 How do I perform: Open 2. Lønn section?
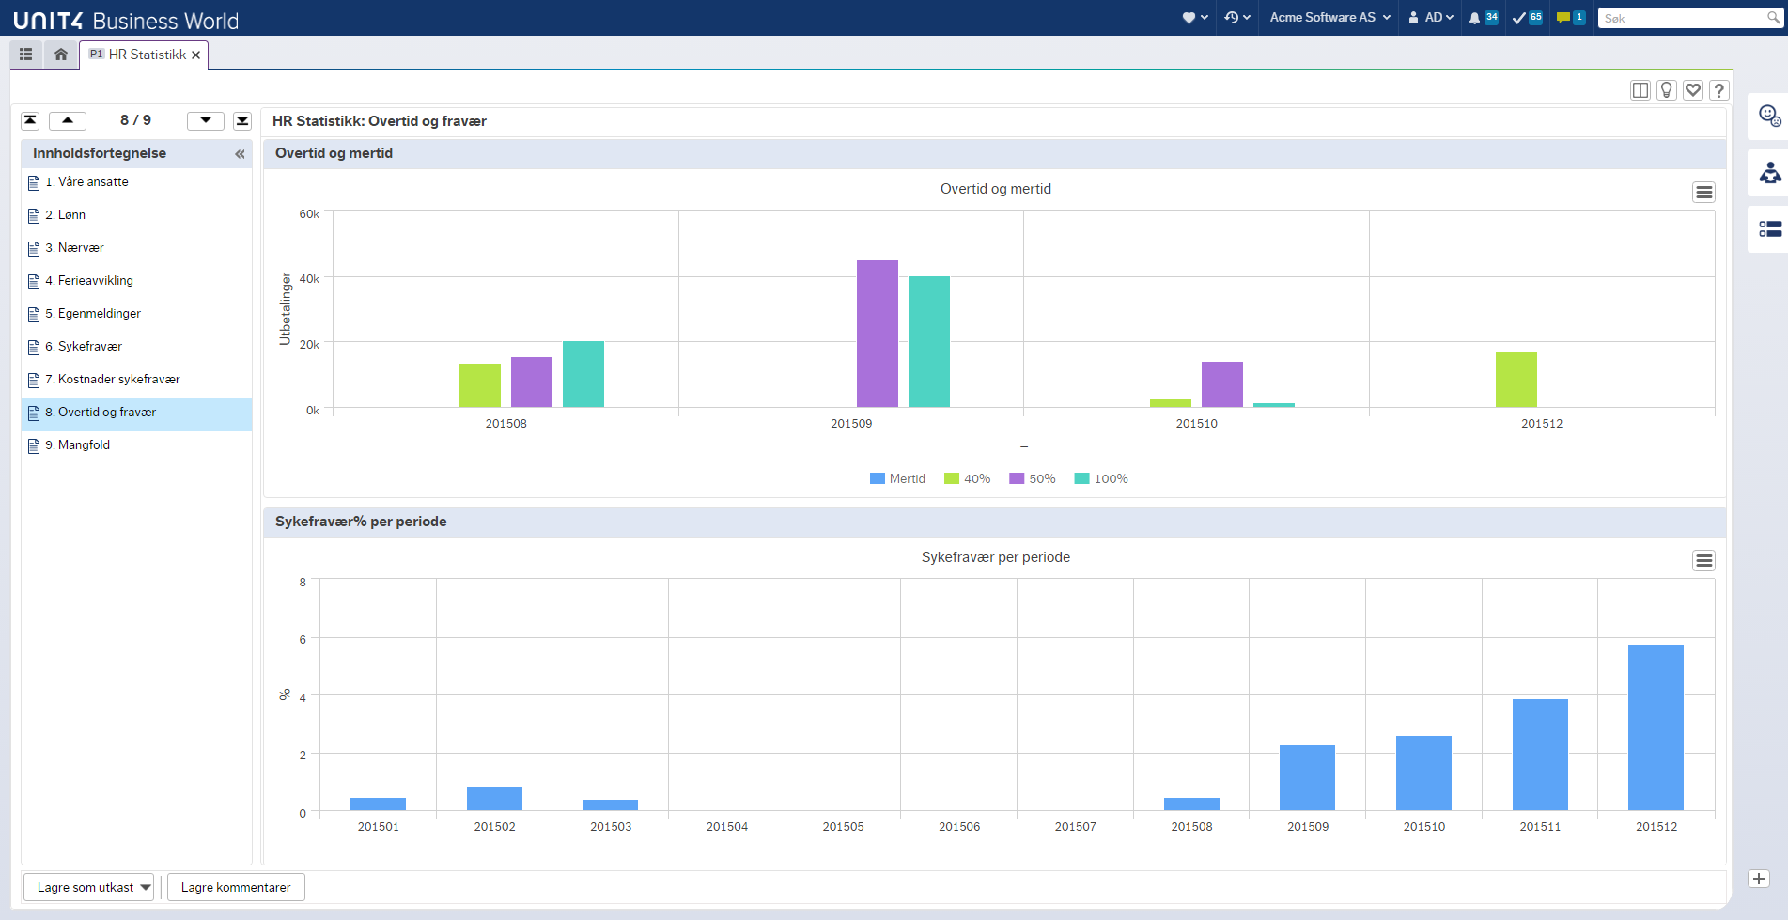click(136, 215)
